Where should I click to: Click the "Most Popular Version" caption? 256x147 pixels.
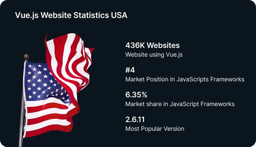pyautogui.click(x=155, y=129)
